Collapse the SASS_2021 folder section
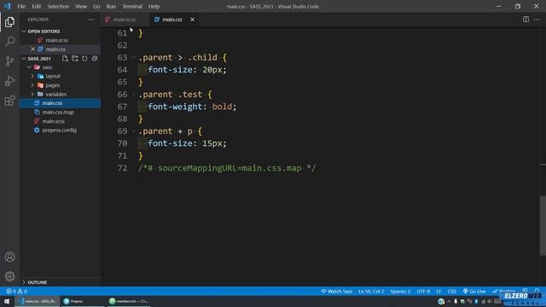 tap(24, 59)
